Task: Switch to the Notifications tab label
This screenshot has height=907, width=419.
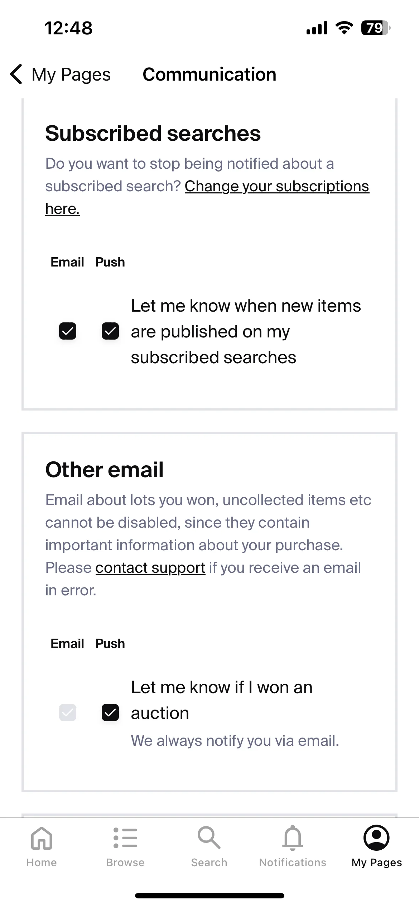Action: 293,863
